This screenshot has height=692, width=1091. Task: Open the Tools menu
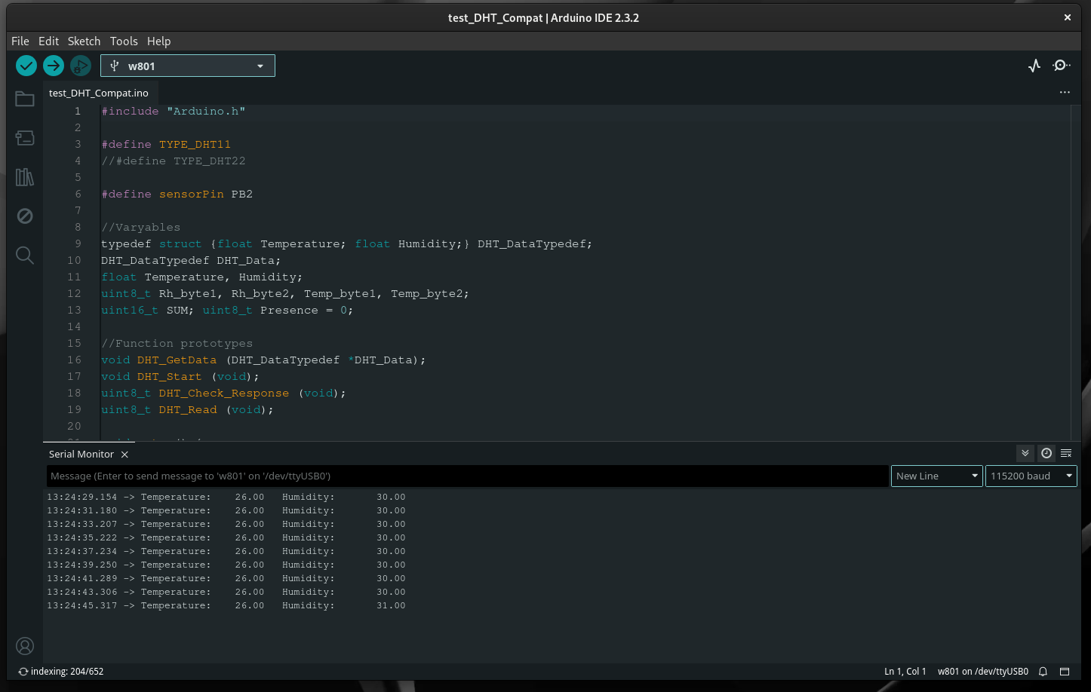124,41
